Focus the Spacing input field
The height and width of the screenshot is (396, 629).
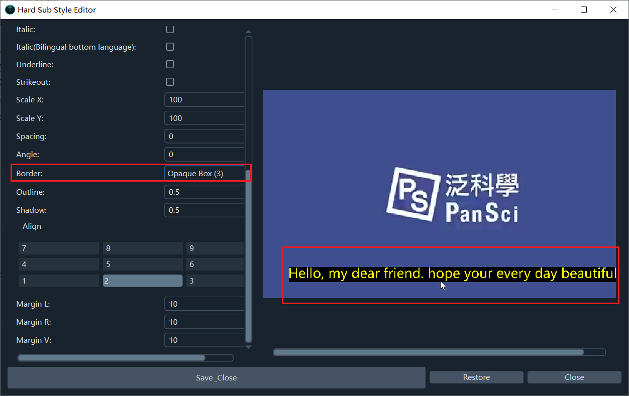click(204, 137)
